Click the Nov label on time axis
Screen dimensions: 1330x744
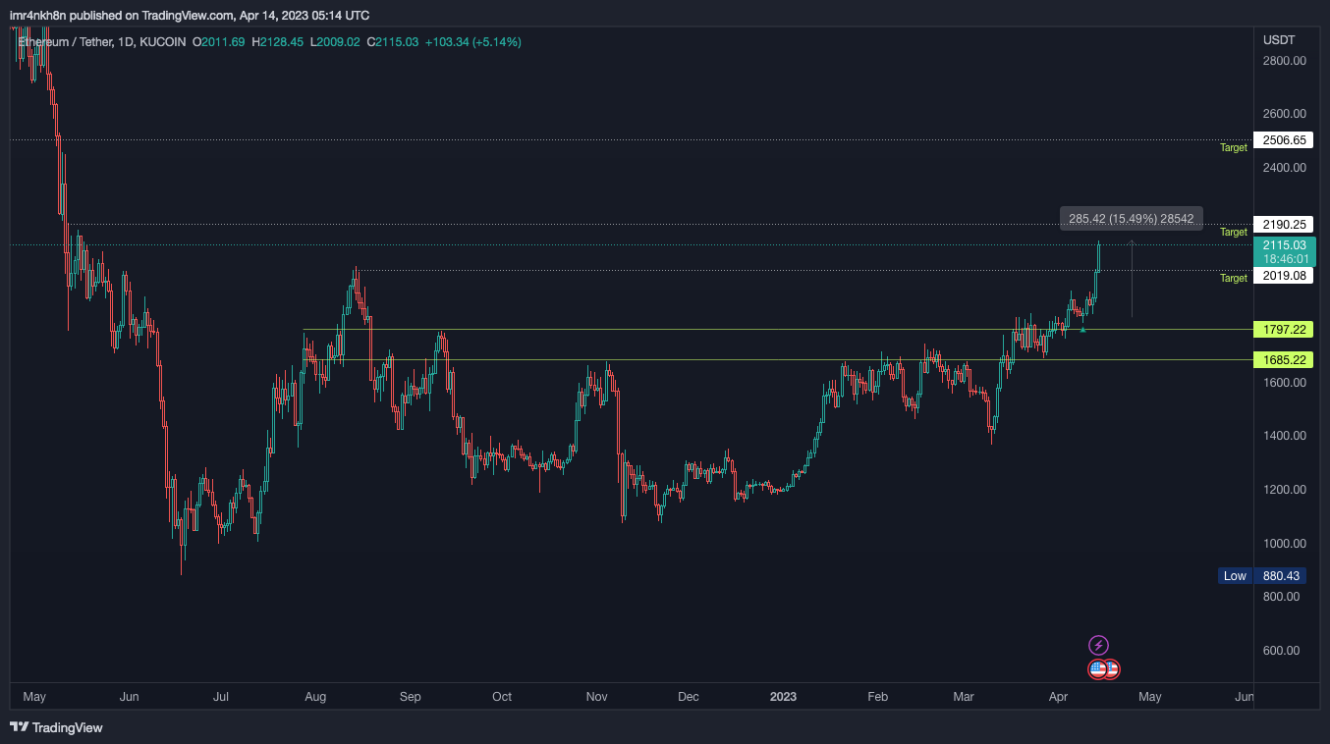(596, 697)
